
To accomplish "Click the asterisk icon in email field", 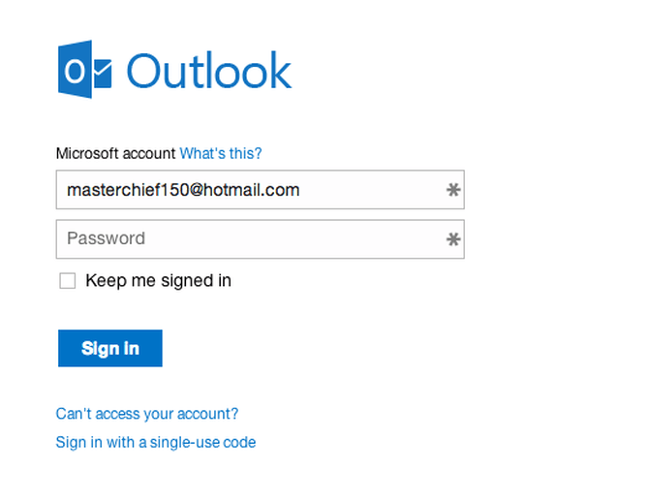I will pyautogui.click(x=453, y=190).
